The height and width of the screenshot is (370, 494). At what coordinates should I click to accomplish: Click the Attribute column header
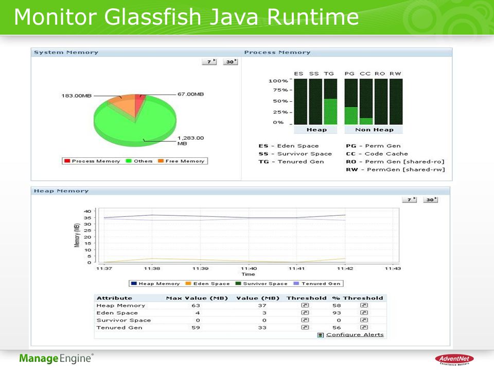(x=114, y=298)
